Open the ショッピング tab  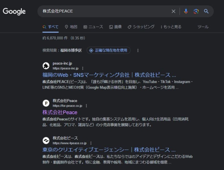point(141,27)
